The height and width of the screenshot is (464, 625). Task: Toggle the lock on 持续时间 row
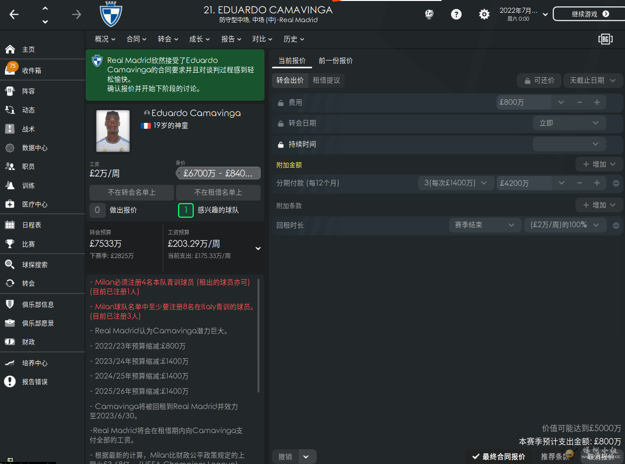281,145
